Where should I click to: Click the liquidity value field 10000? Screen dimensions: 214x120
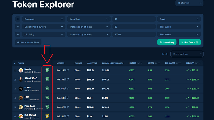click(x=134, y=34)
